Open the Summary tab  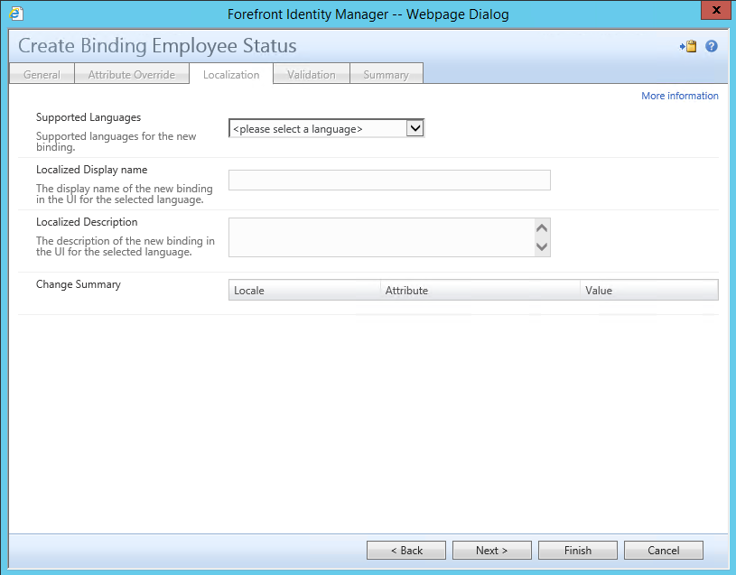[386, 75]
